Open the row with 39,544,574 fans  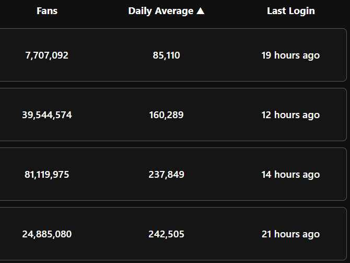tap(173, 115)
